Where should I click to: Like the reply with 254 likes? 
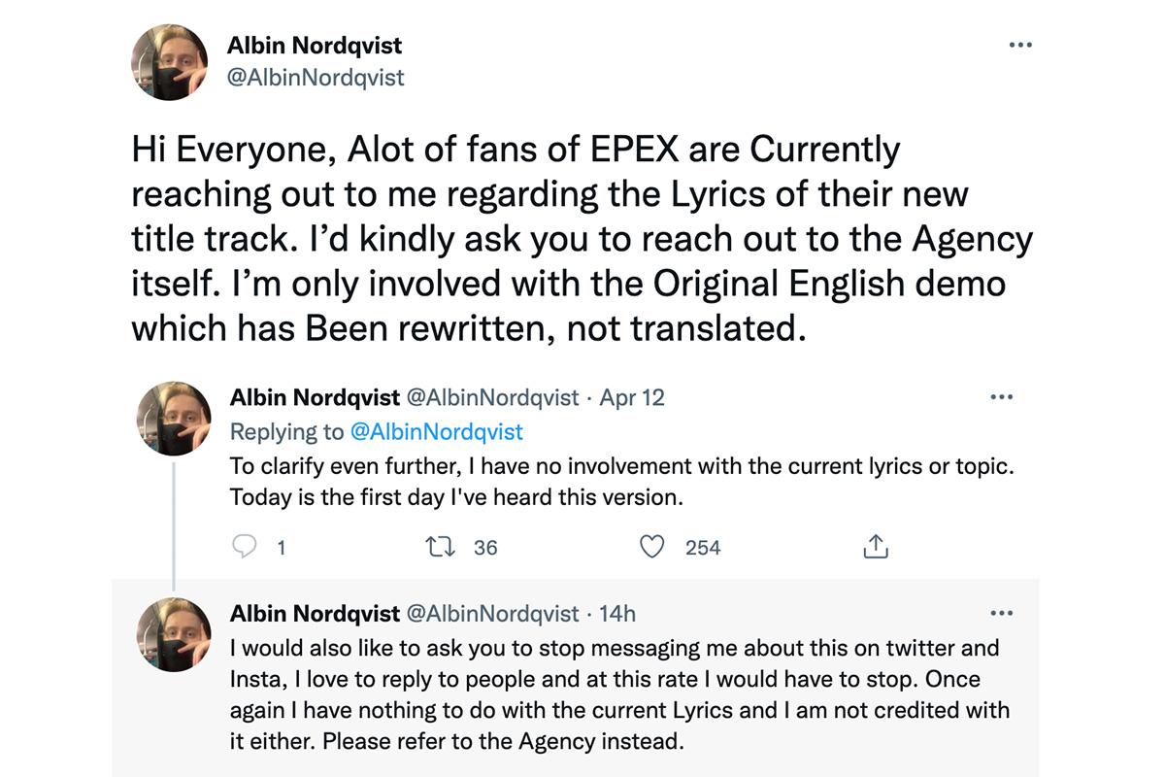click(x=652, y=547)
